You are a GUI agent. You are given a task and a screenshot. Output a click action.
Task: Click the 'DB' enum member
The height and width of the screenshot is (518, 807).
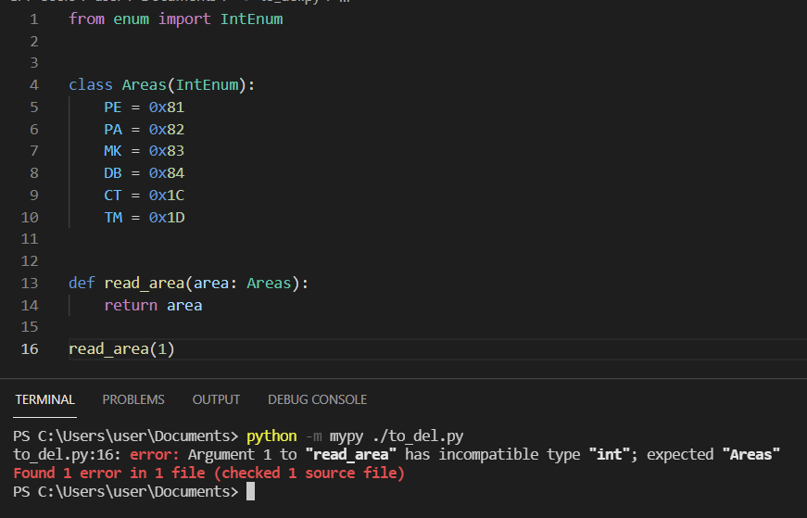[x=113, y=173]
